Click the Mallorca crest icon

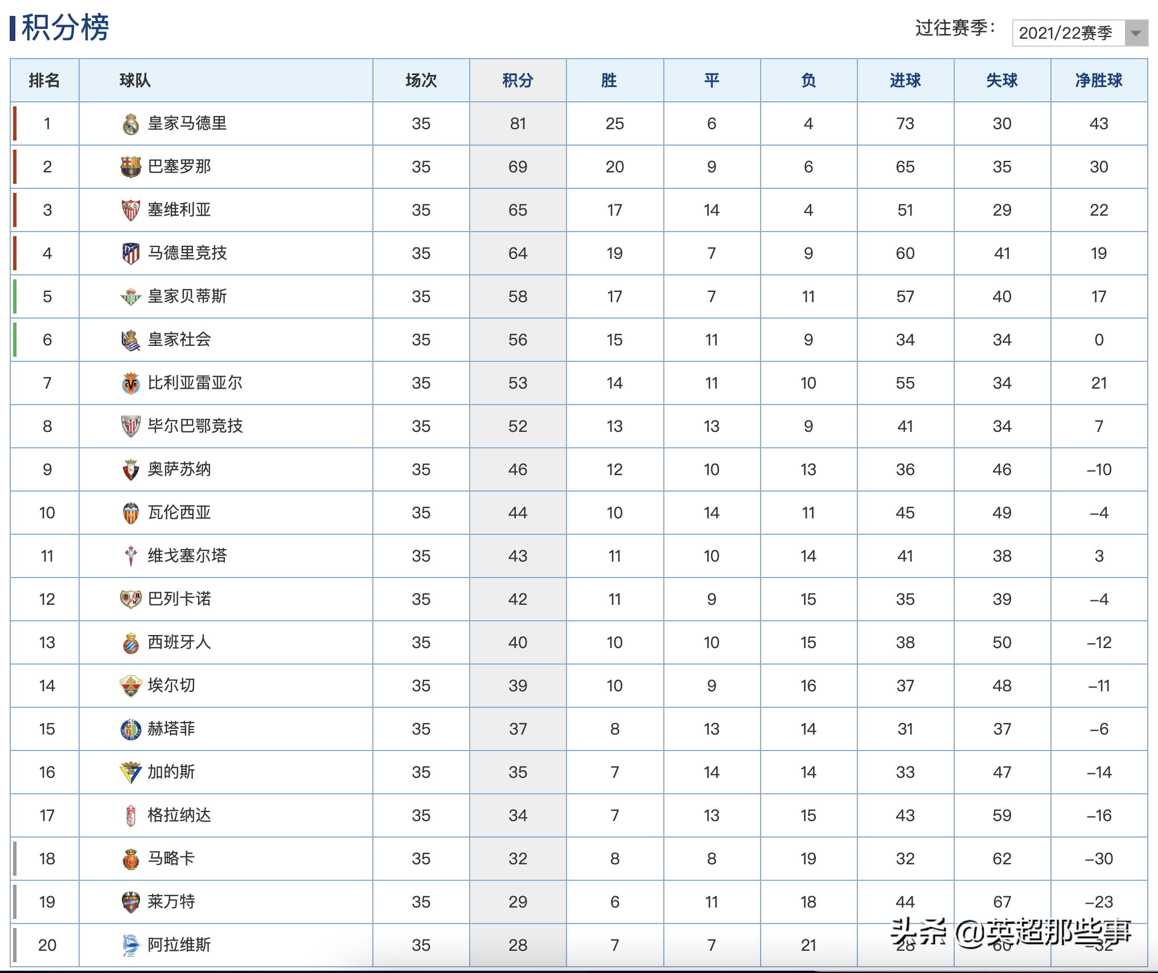131,859
